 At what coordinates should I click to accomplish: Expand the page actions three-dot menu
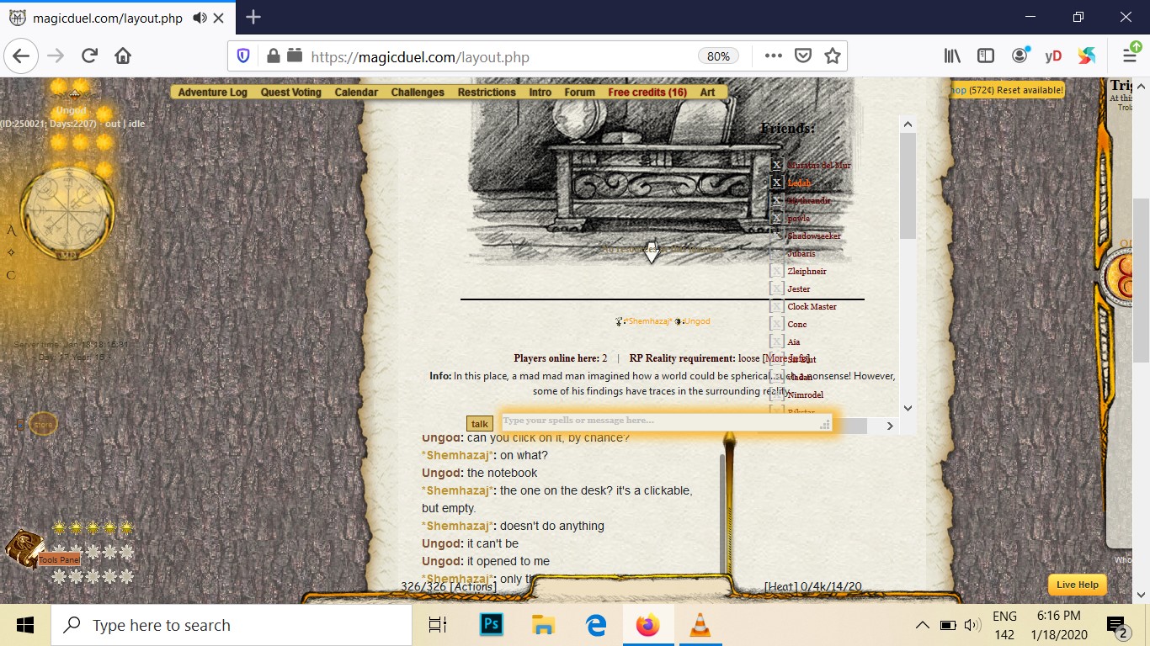tap(773, 56)
